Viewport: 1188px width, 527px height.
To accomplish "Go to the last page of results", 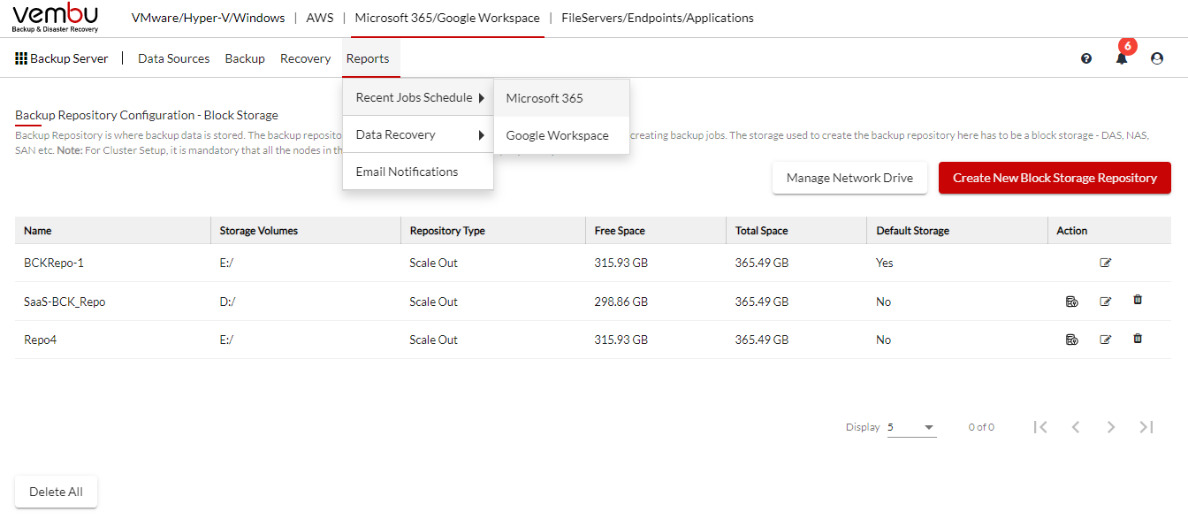I will 1146,427.
